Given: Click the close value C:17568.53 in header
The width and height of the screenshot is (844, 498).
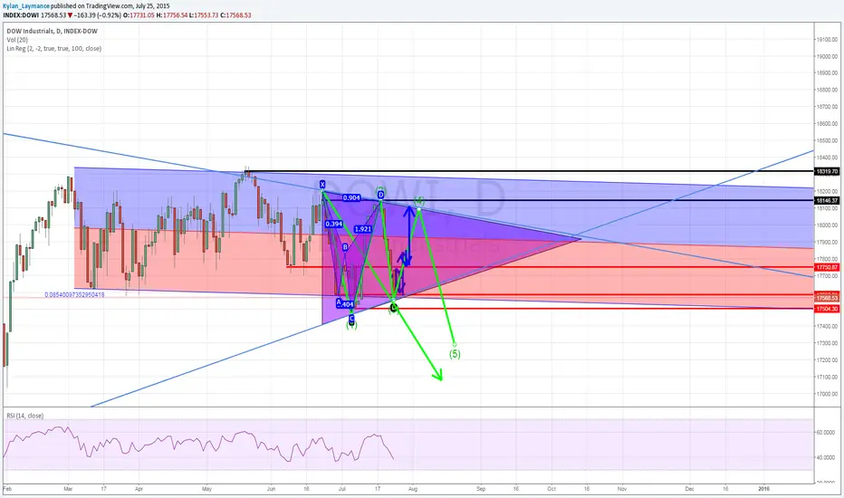Looking at the screenshot, I should pyautogui.click(x=235, y=15).
